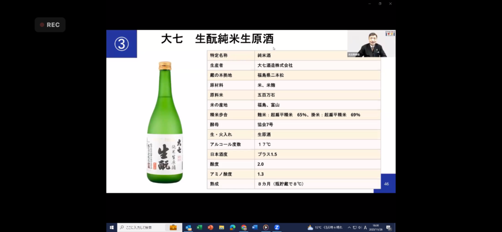Click the 生原酒 value in the table
Image resolution: width=502 pixels, height=232 pixels.
click(318, 134)
